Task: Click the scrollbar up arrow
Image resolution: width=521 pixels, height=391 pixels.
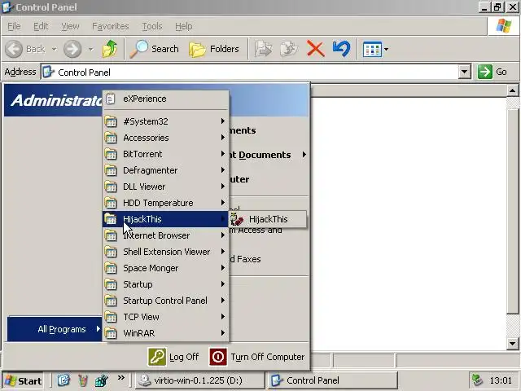Action: (512, 90)
